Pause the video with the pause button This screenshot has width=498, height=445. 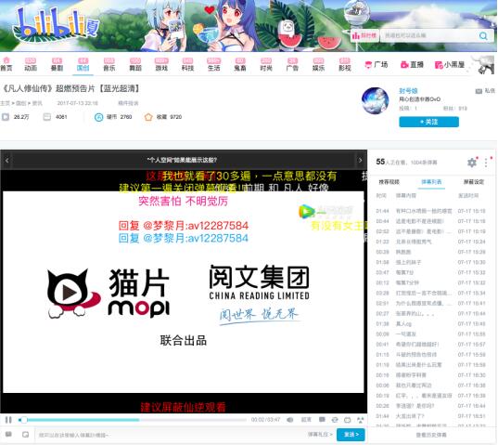pos(8,420)
